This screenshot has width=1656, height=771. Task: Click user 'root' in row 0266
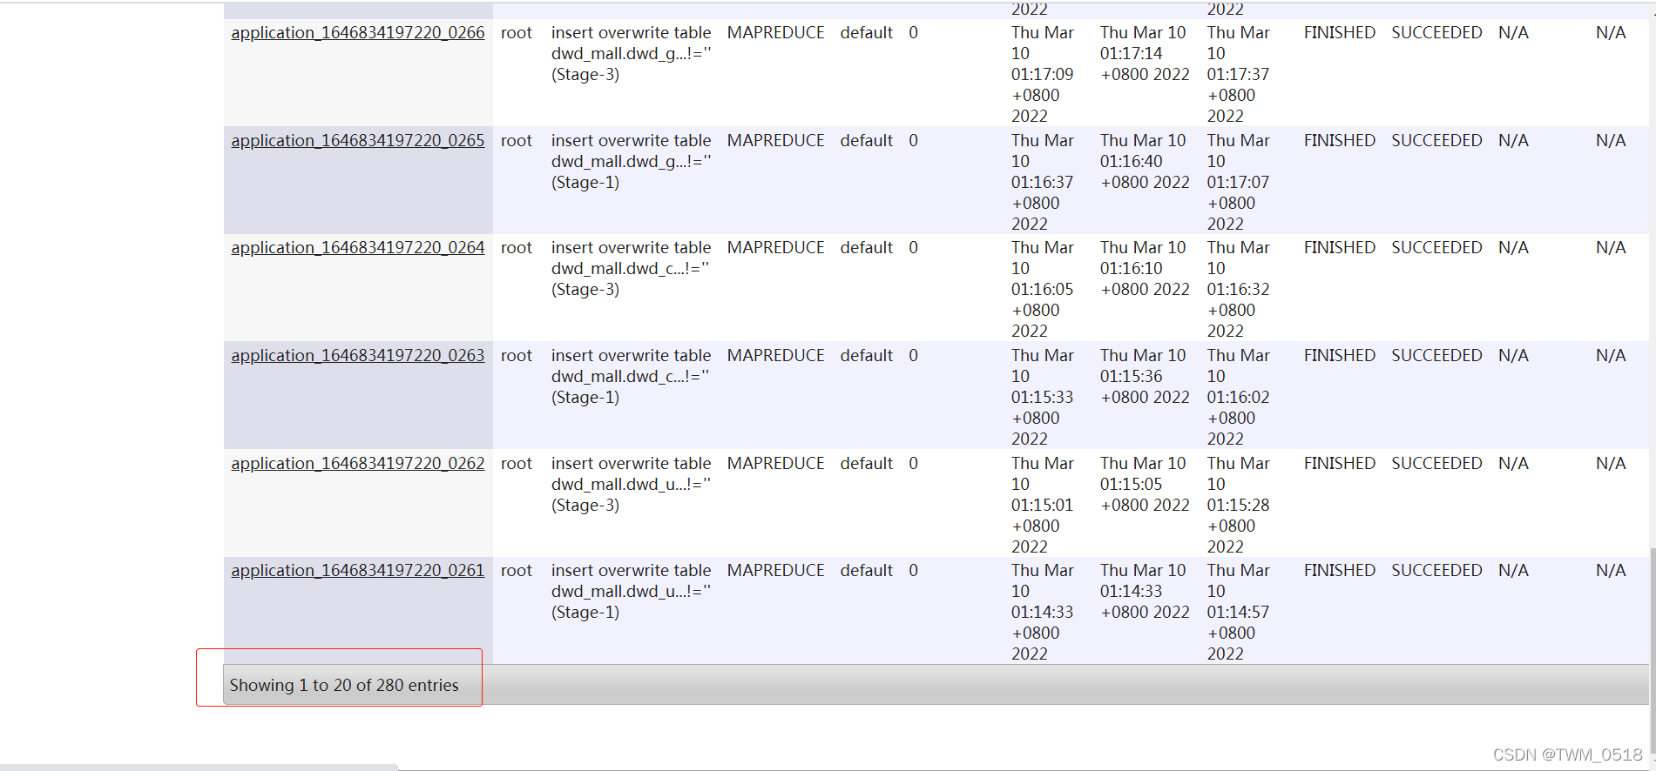tap(517, 33)
